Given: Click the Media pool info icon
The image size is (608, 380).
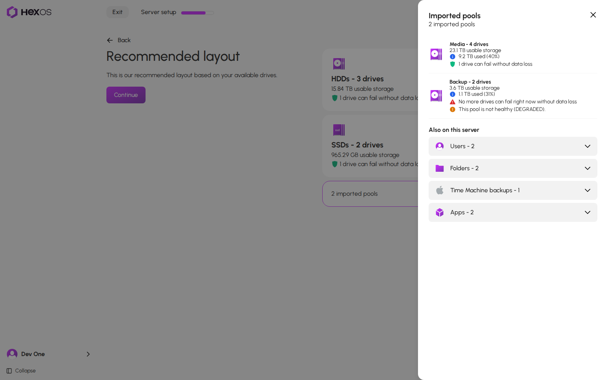Looking at the screenshot, I should 453,57.
